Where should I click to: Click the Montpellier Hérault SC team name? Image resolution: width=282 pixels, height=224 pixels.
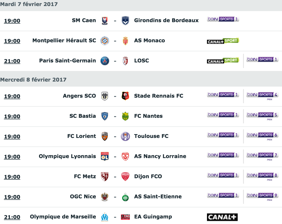(64, 41)
